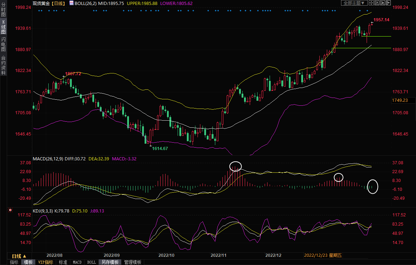Click the small marker icon beside KDJ panel
The width and height of the screenshot is (416, 265).
(10, 210)
